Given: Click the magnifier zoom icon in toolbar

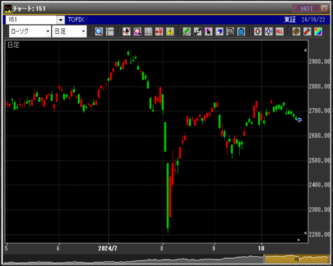Looking at the screenshot, I should point(99,31).
